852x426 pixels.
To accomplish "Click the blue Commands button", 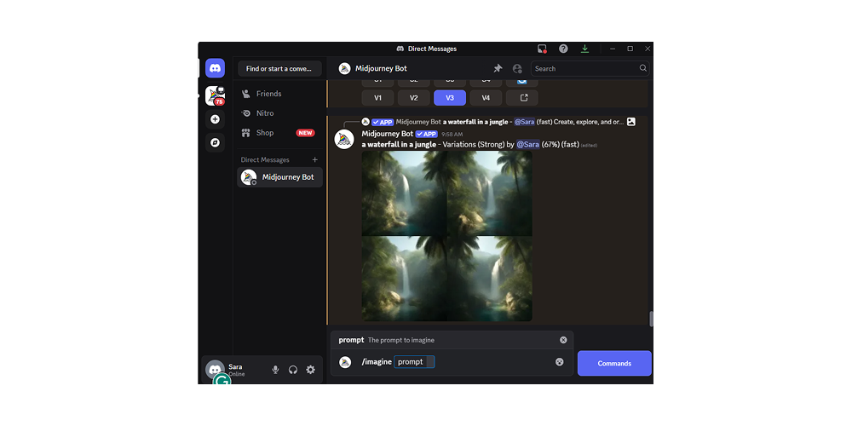I will (x=614, y=363).
